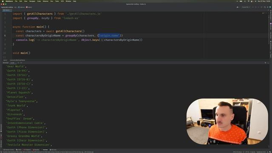Open the Terminal tool window button
The image size is (272, 153).
pos(44,150)
